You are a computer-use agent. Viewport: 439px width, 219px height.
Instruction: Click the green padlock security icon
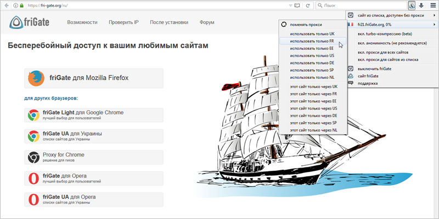pos(21,5)
